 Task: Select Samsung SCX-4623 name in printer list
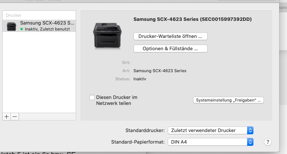(47, 23)
